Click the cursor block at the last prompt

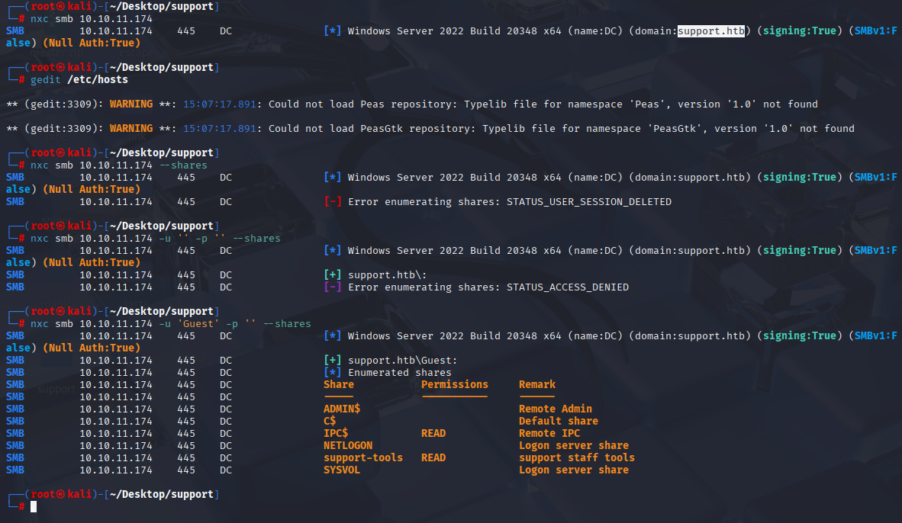(x=34, y=506)
